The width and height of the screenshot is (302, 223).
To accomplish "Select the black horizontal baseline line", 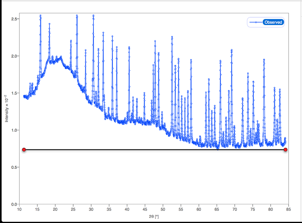I will 154,150.
